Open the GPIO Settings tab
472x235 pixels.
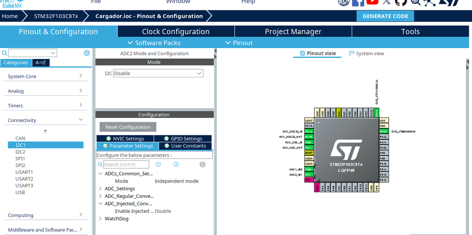pyautogui.click(x=183, y=139)
